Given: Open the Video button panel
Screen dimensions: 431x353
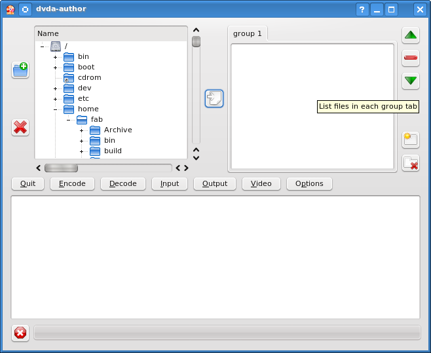Looking at the screenshot, I should click(x=261, y=183).
